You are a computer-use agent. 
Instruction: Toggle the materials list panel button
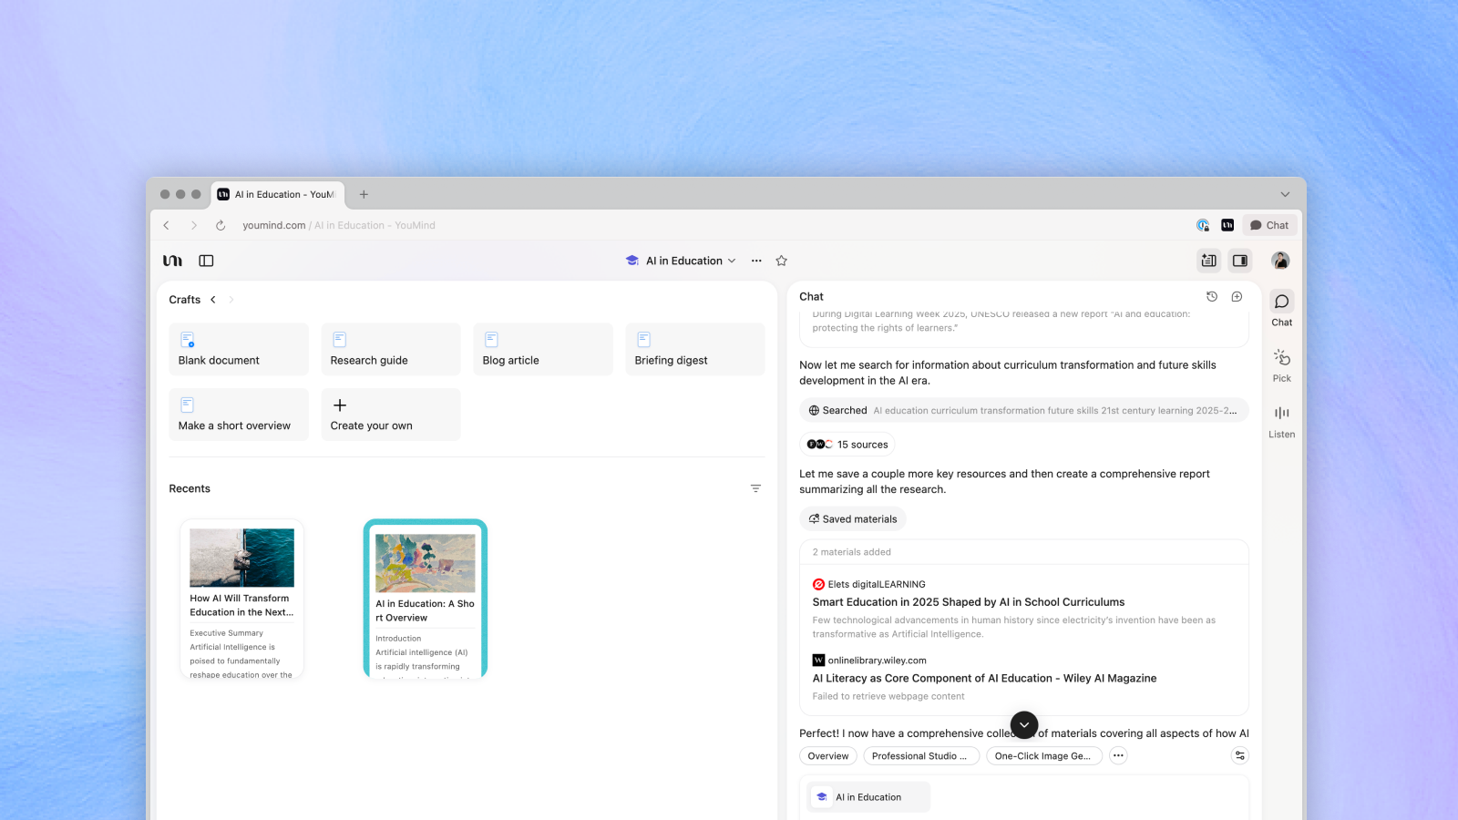click(1208, 261)
